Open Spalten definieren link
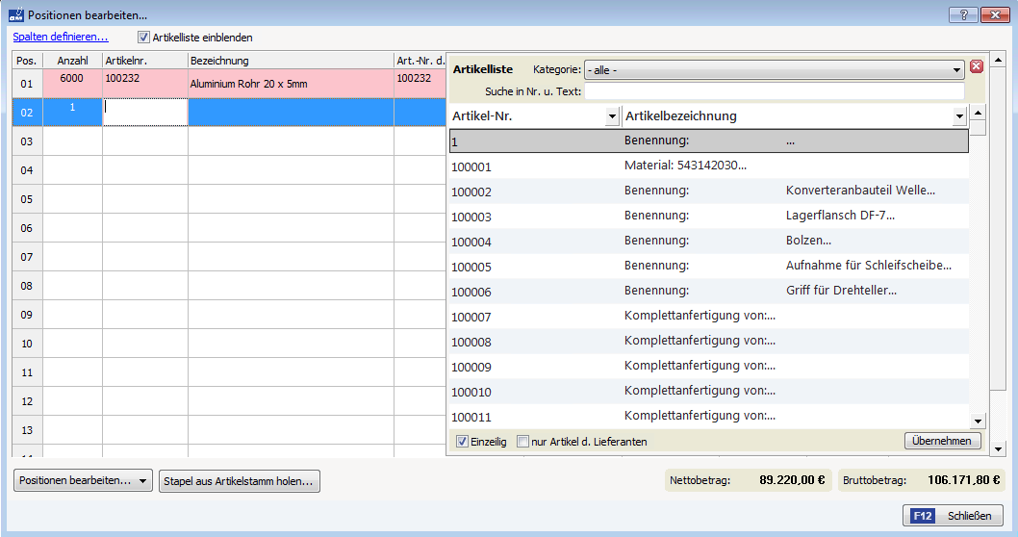This screenshot has width=1018, height=537. click(x=61, y=37)
